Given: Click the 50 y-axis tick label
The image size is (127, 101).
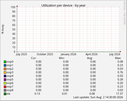Looking at the screenshot, I should (x=14, y=30).
